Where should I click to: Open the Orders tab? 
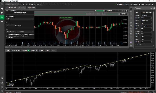34,50
